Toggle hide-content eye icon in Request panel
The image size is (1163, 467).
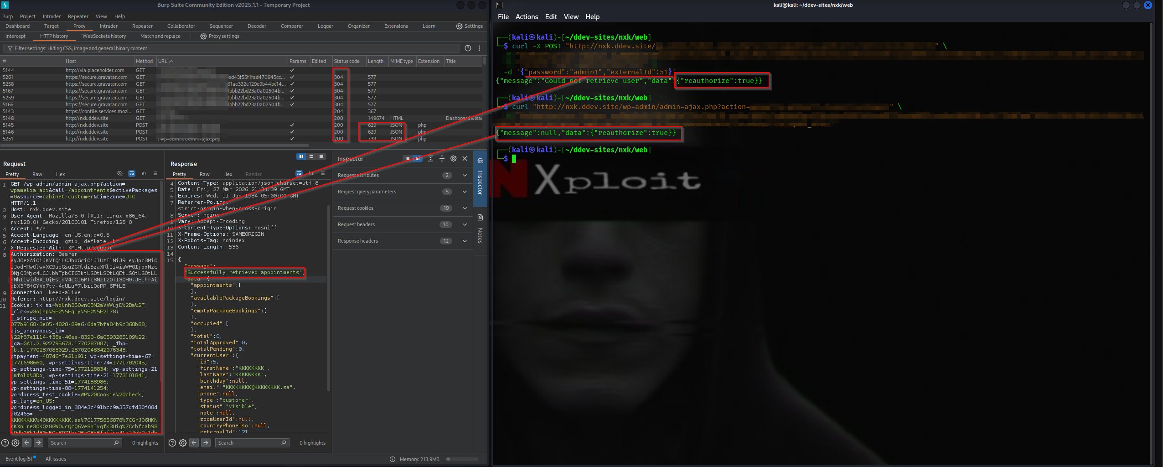coord(120,174)
